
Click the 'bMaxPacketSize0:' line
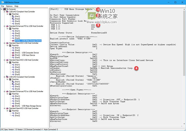tap(81, 66)
